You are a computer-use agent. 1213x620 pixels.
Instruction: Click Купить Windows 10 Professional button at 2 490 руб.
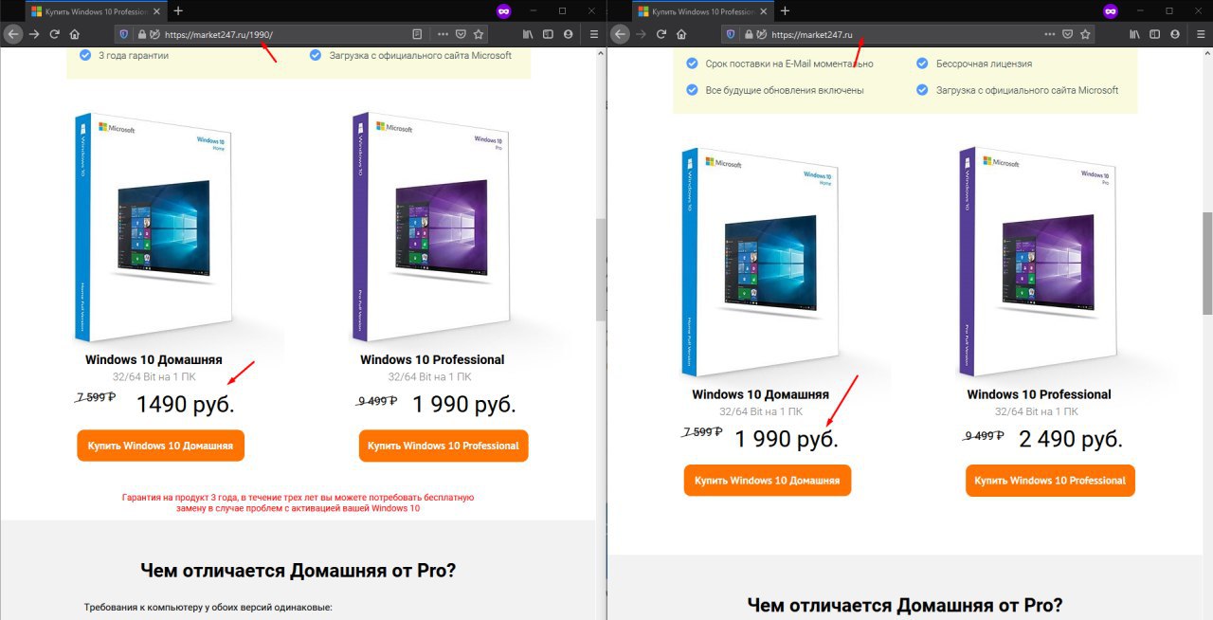(1050, 480)
